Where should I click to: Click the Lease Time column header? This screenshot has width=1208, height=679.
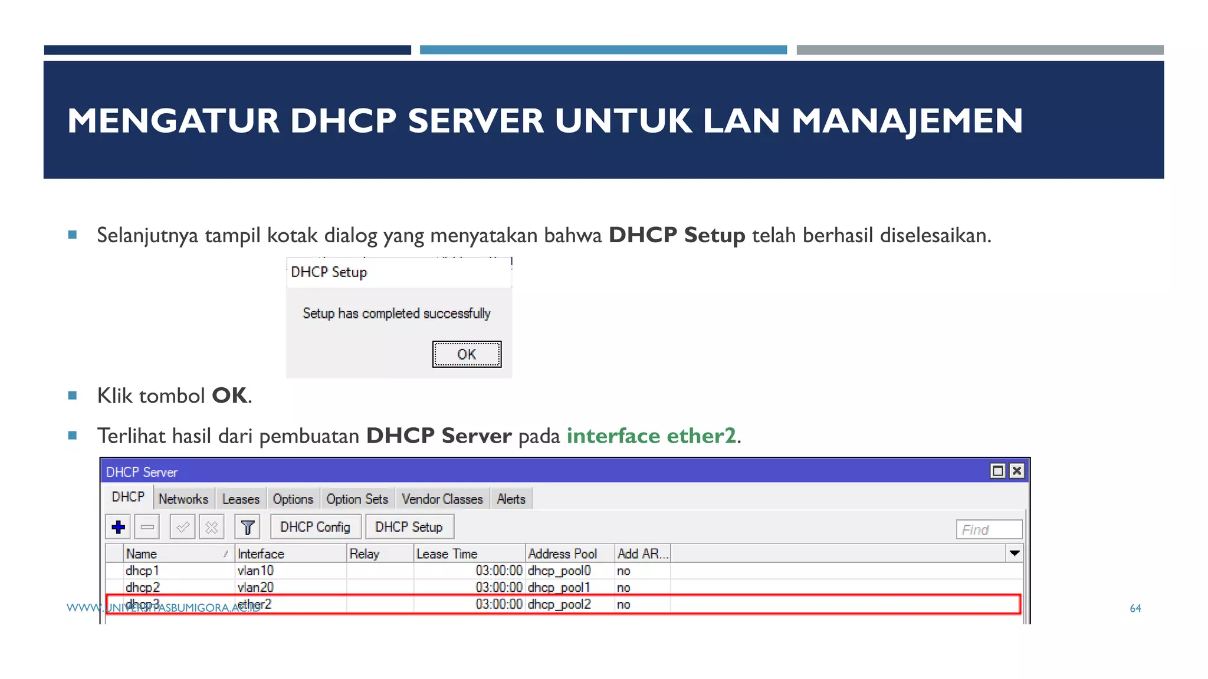(470, 554)
